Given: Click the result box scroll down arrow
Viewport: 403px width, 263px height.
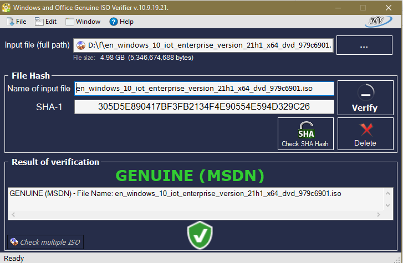Looking at the screenshot, I should pyautogui.click(x=388, y=205).
